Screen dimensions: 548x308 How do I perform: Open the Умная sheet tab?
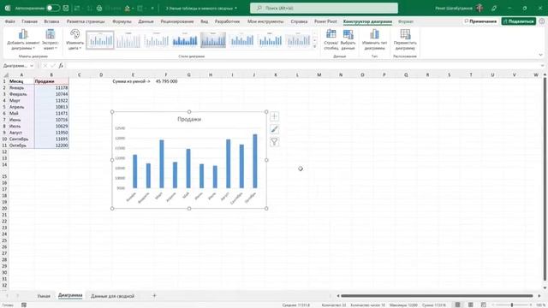(x=44, y=296)
